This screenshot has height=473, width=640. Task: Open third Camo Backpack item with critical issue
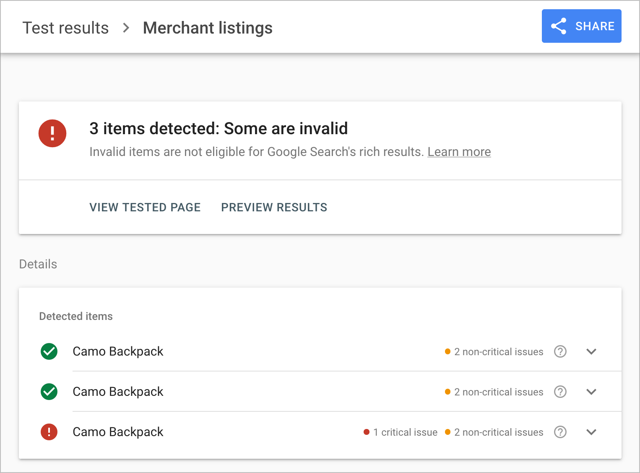click(320, 432)
